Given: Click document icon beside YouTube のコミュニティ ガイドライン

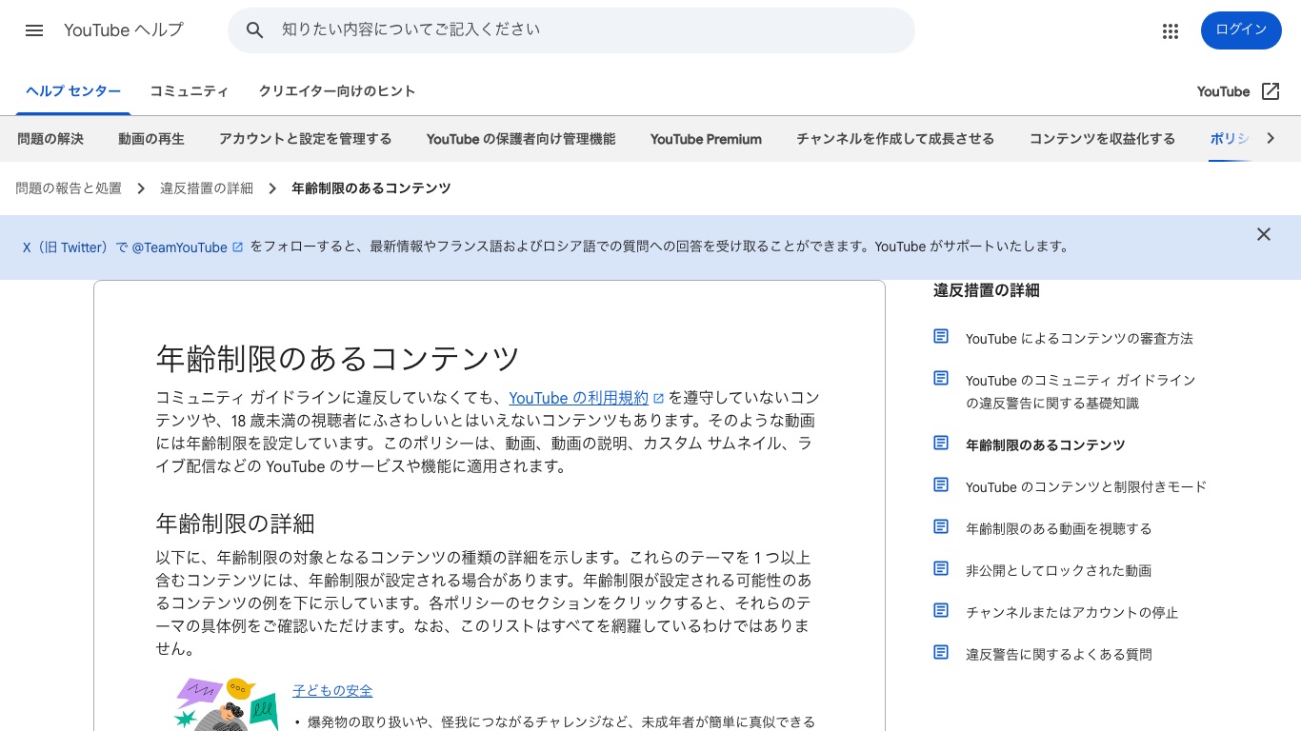Looking at the screenshot, I should point(941,379).
